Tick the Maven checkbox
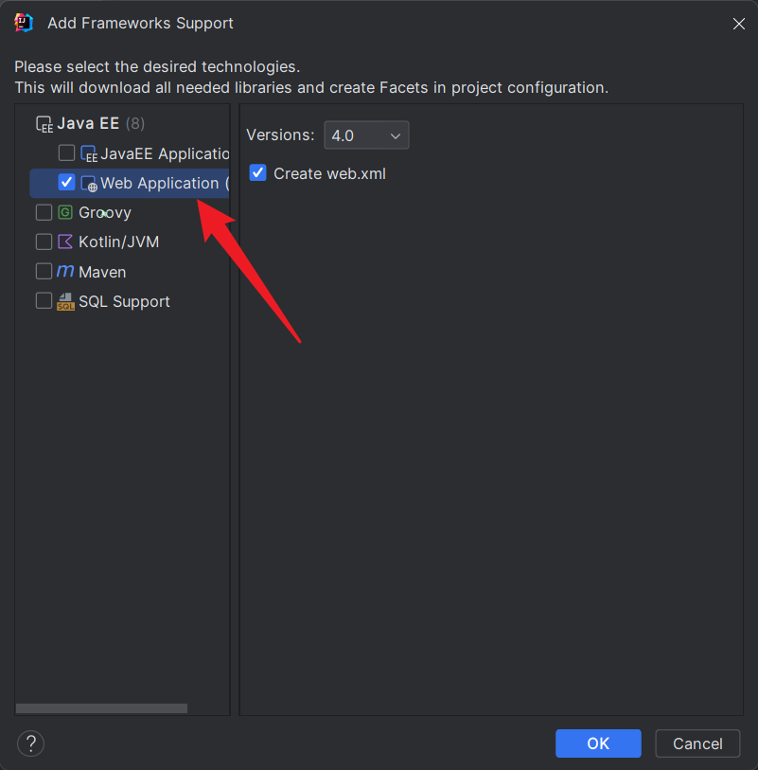Screen dimensions: 758x770 pos(44,272)
